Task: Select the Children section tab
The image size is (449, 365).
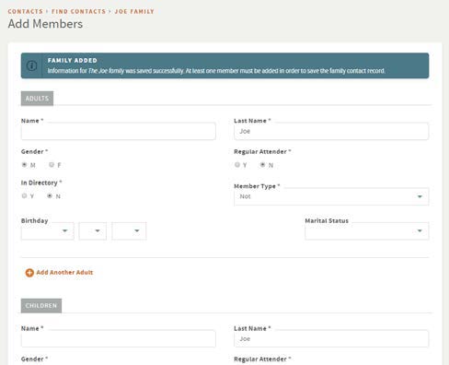Action: (41, 306)
